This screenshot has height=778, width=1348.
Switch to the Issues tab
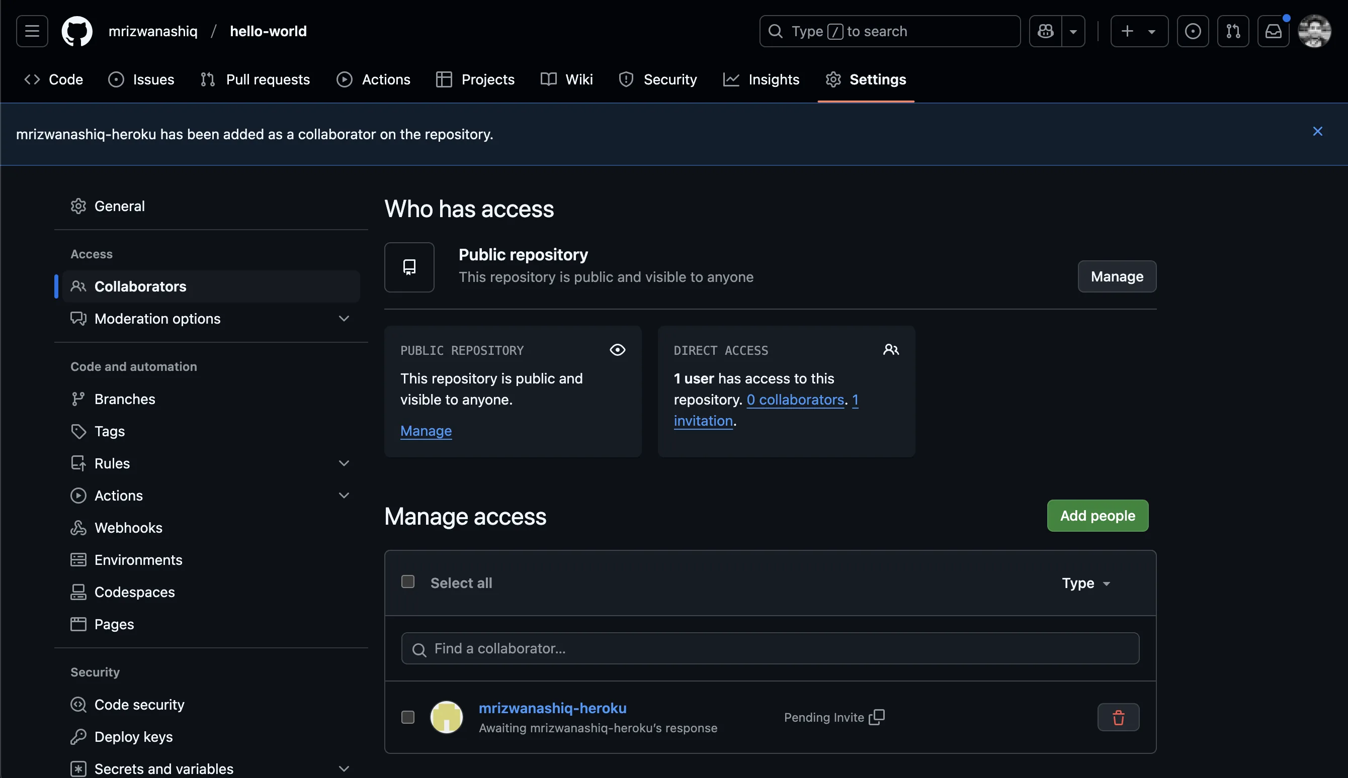point(141,79)
